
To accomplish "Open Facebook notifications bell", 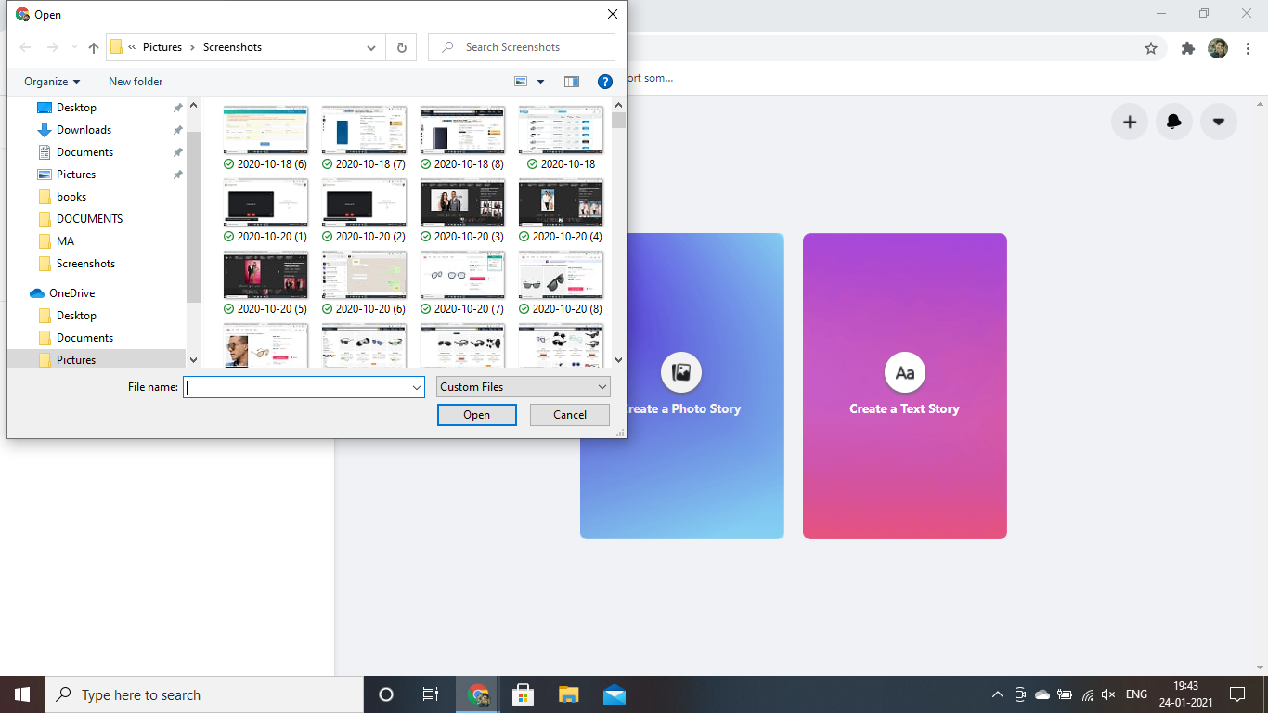I will point(1173,122).
